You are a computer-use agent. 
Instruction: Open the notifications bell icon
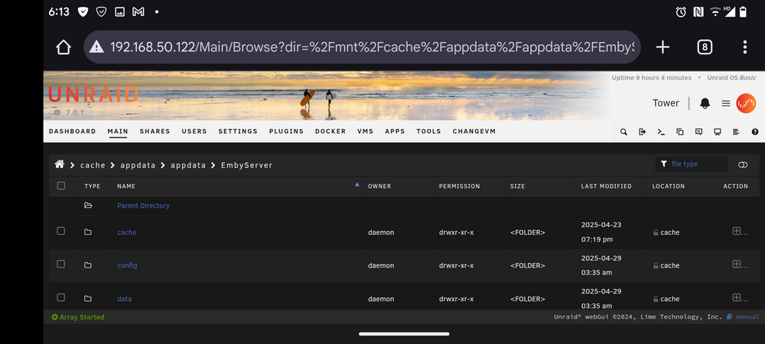pos(705,103)
